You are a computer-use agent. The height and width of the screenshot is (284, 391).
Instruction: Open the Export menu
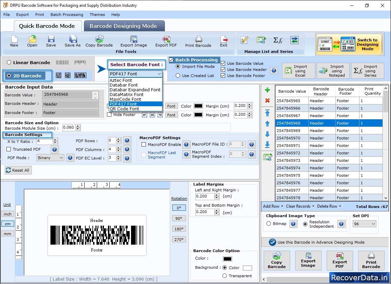click(22, 15)
